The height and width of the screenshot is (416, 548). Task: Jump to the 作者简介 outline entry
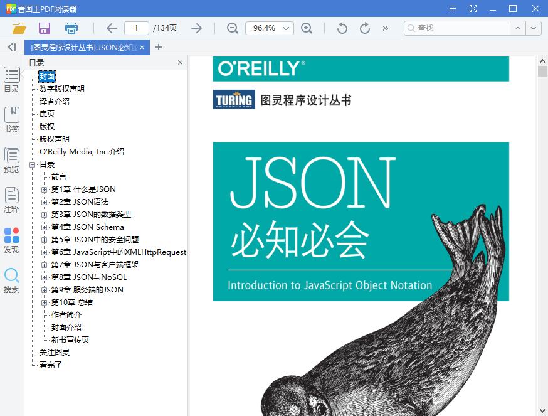[66, 315]
